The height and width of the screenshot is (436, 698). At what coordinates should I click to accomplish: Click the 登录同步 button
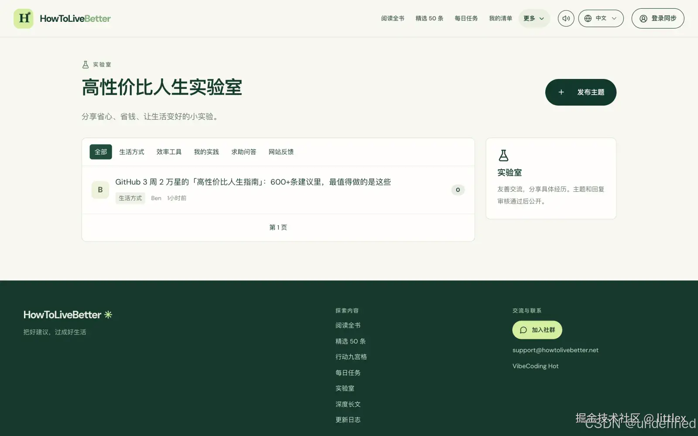(x=658, y=18)
